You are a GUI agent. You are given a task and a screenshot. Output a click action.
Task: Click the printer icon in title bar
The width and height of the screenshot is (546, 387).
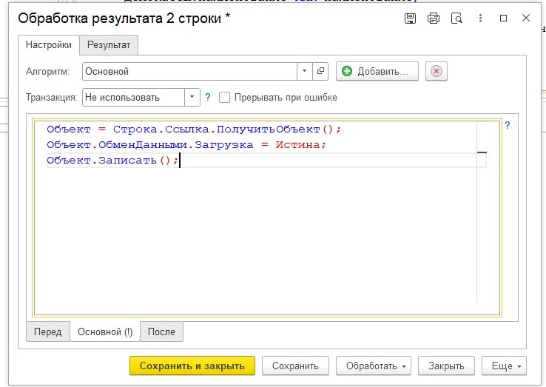[434, 18]
